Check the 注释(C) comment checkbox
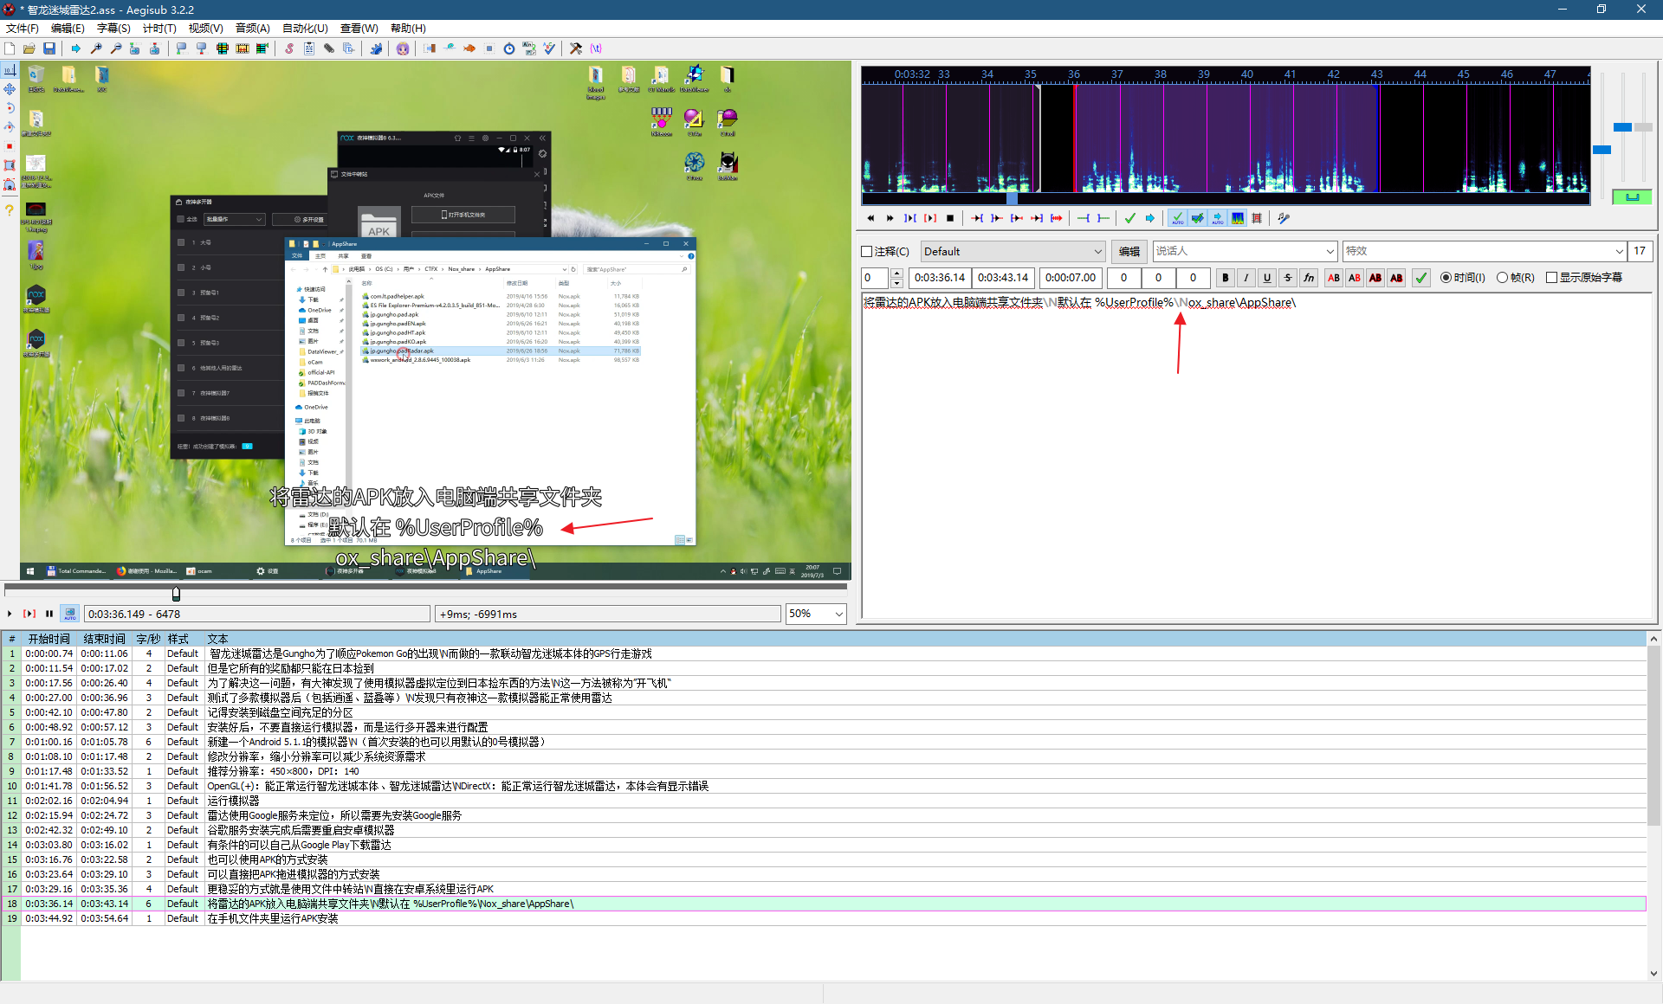The height and width of the screenshot is (1004, 1663). pos(866,251)
